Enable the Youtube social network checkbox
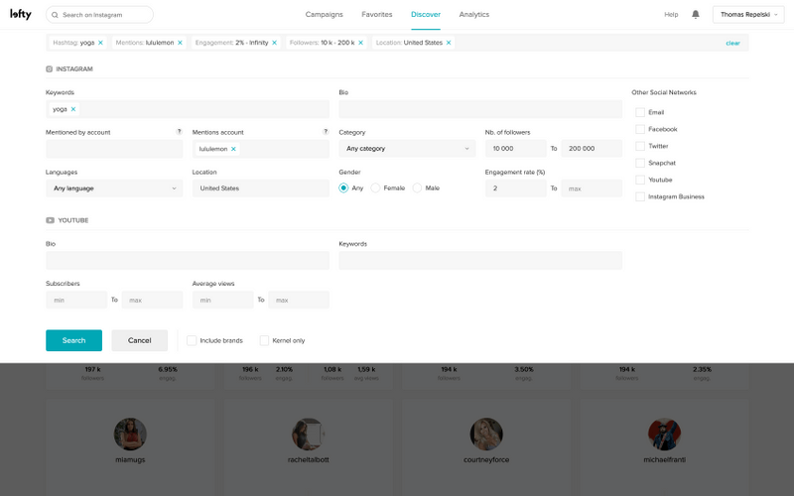The width and height of the screenshot is (794, 496). coord(640,180)
